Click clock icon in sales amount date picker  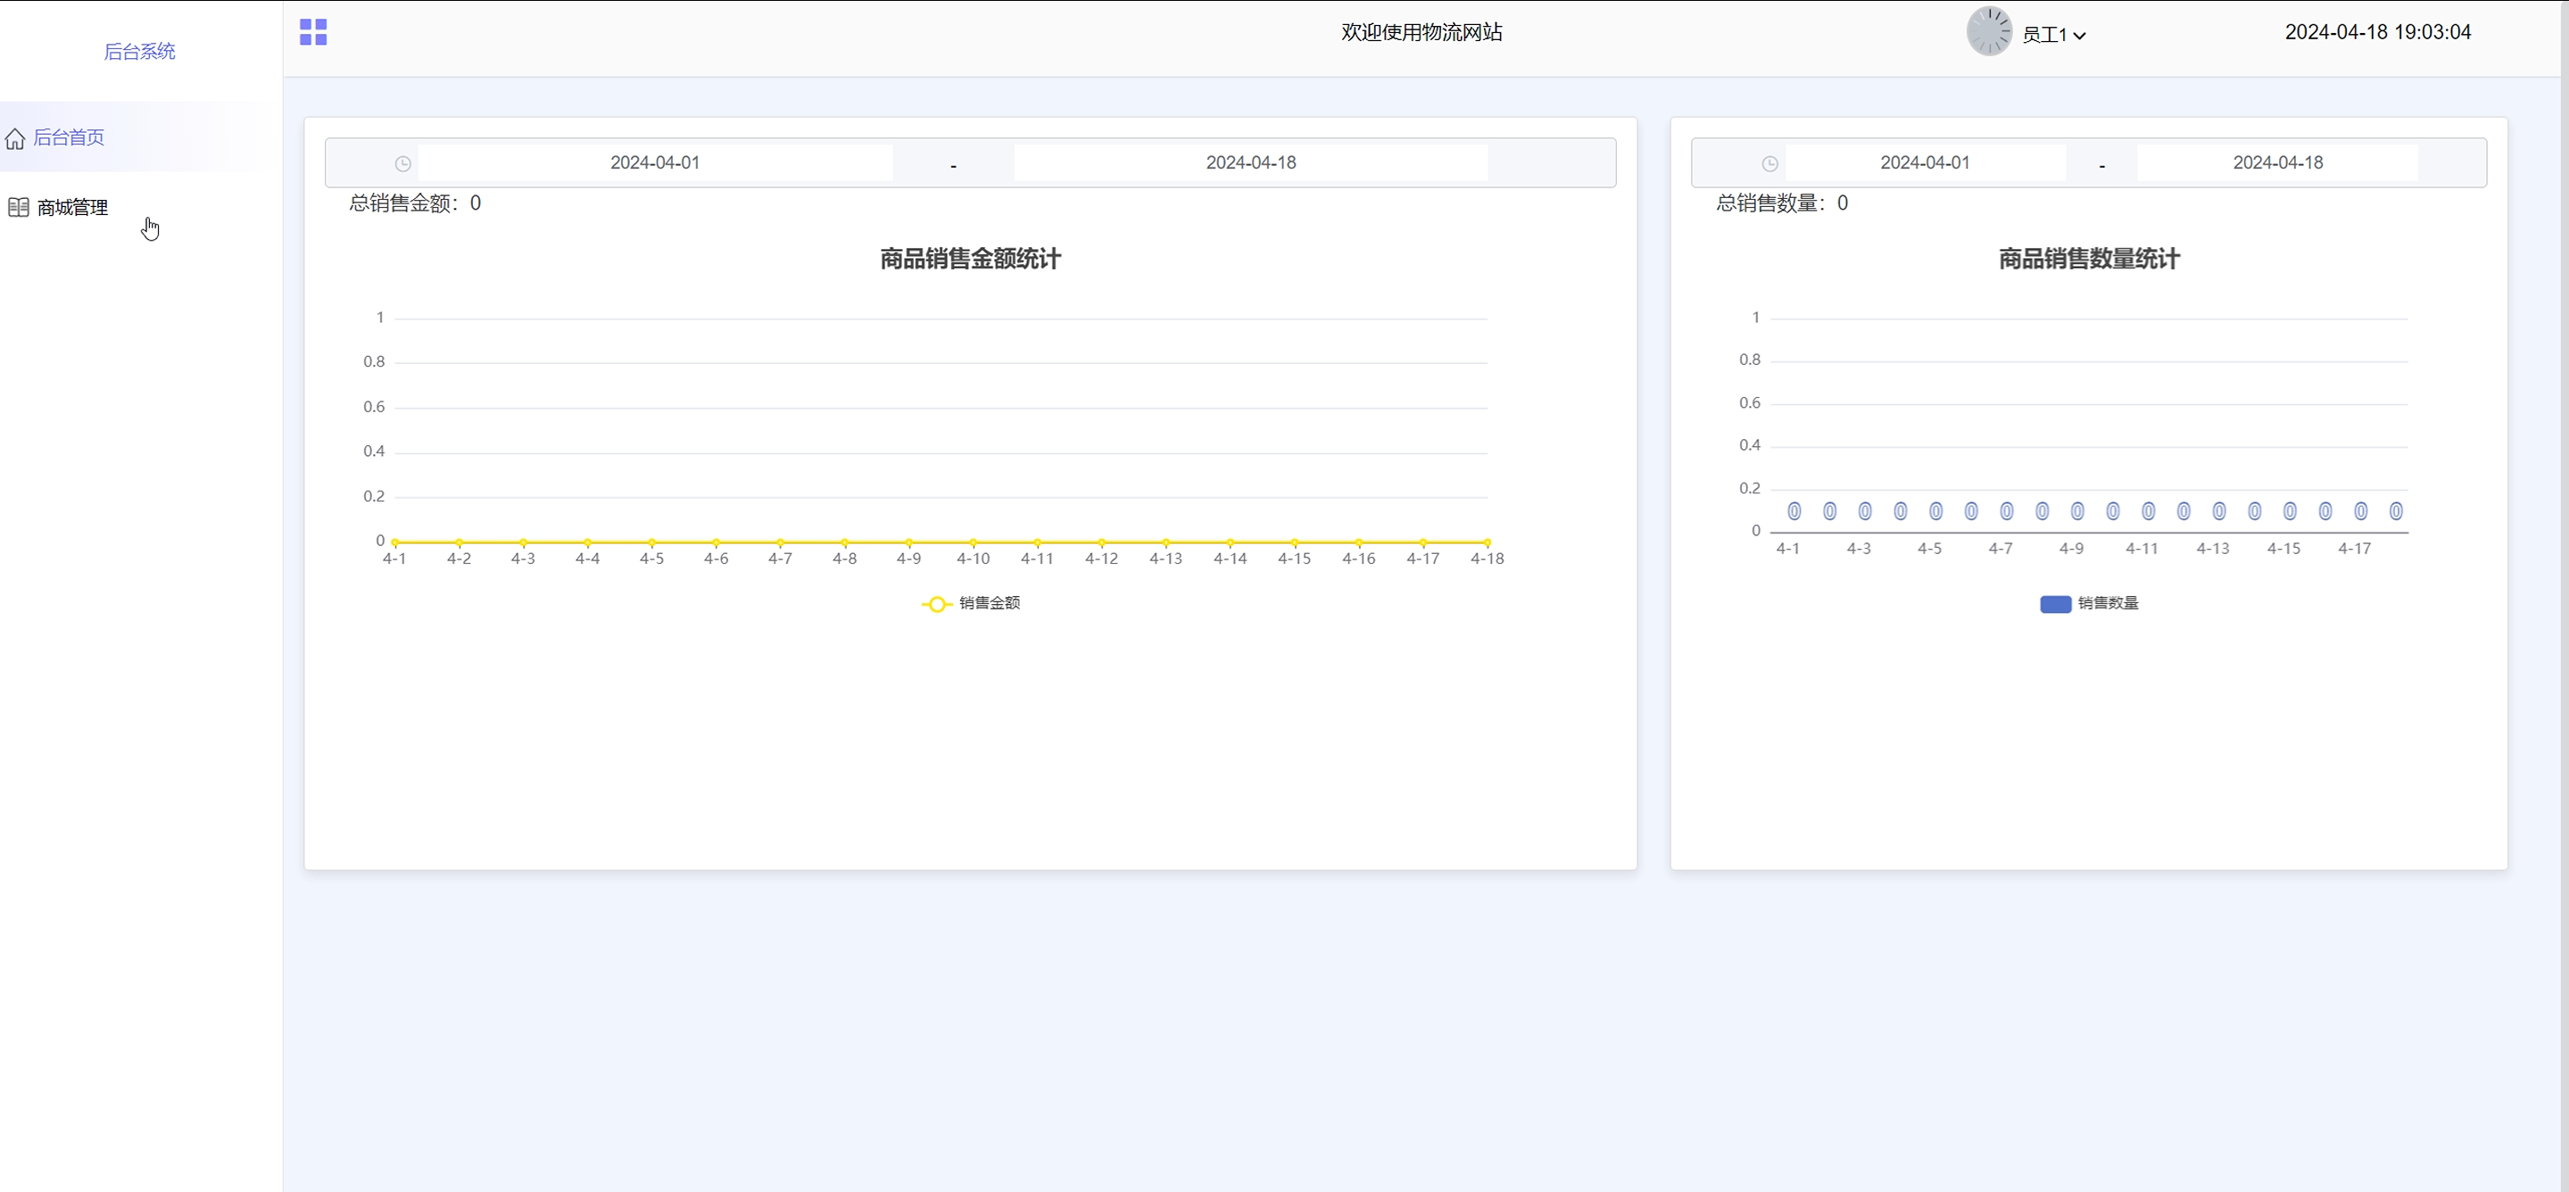point(403,163)
